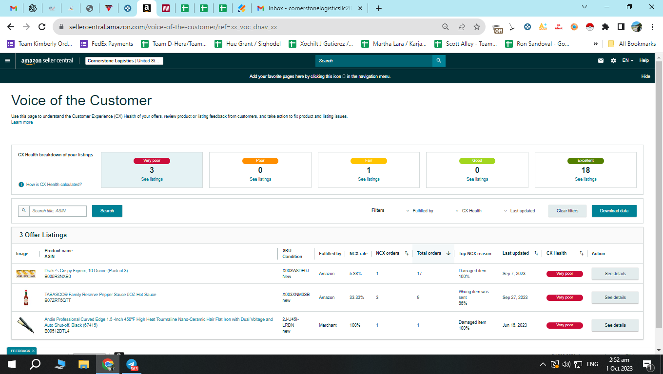The width and height of the screenshot is (663, 374).
Task: Open the Chrome side panel icon
Action: pos(621,27)
